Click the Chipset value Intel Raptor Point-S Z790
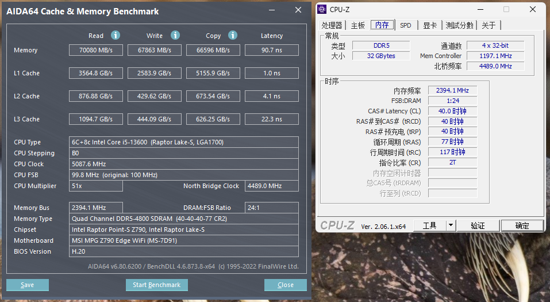Image resolution: width=550 pixels, height=302 pixels. pyautogui.click(x=184, y=230)
